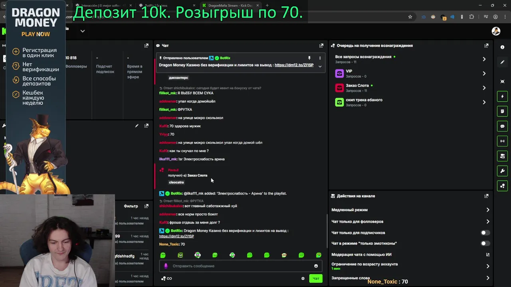Click the browser profile icon
Image resolution: width=511 pixels, height=287 pixels.
[x=495, y=17]
